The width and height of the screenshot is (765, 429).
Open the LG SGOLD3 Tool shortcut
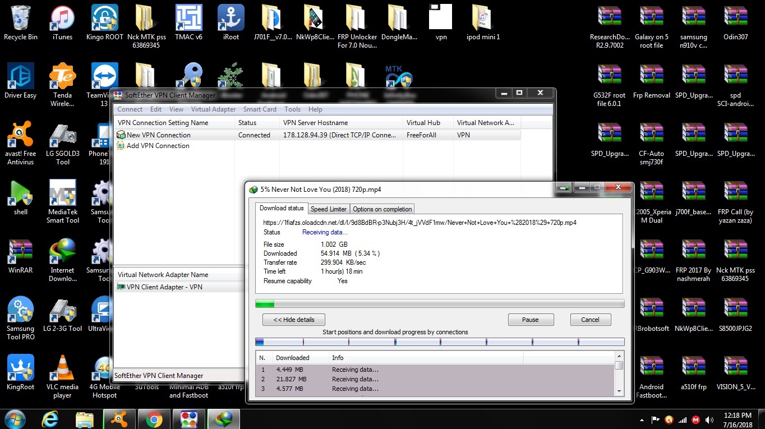(62, 143)
